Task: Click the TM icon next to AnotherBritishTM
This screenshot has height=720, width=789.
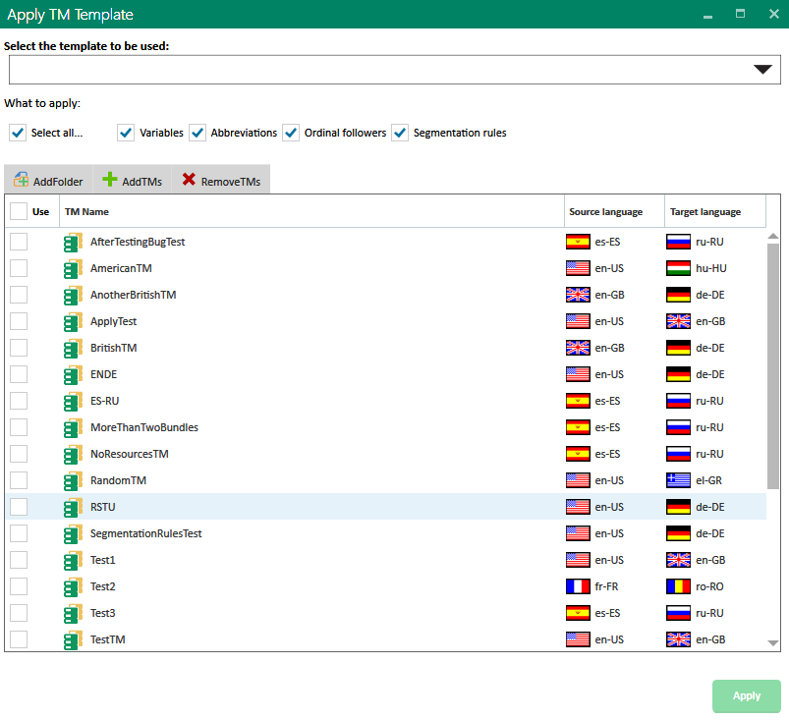Action: pos(73,296)
